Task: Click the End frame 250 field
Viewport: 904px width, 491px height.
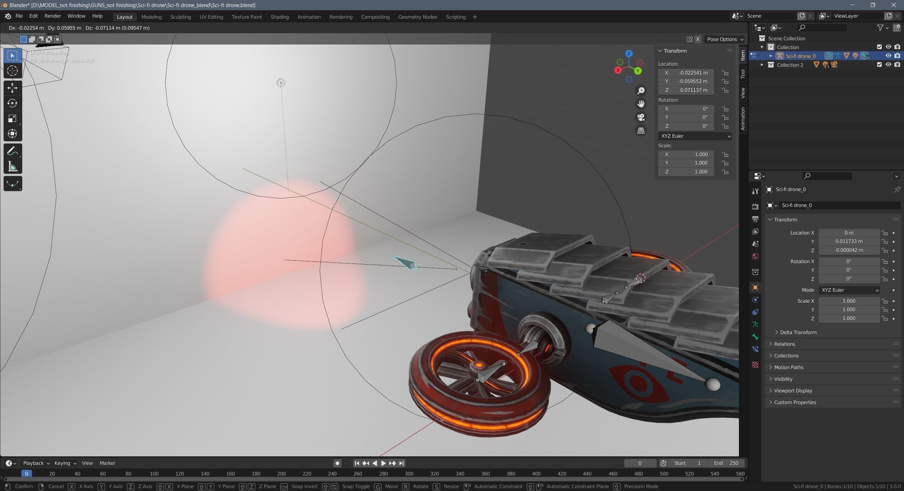Action: pos(727,463)
